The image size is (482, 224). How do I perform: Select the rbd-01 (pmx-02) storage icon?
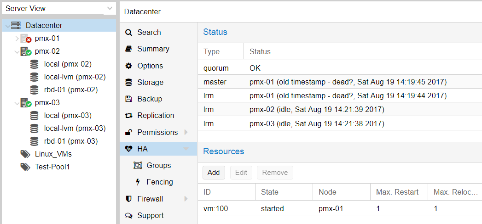tap(35, 90)
